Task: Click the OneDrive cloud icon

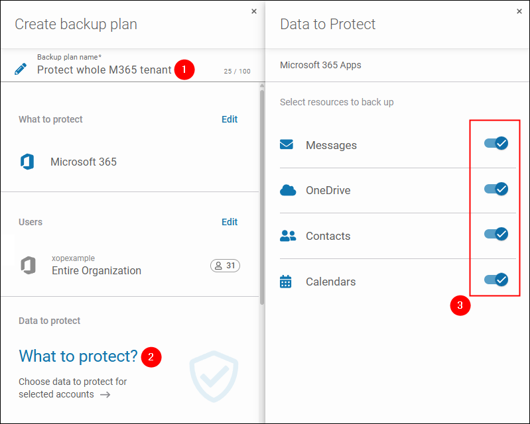Action: click(288, 190)
